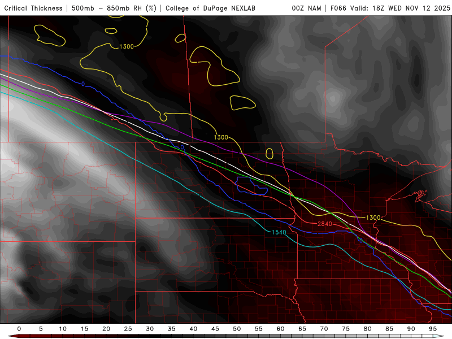
Task: Click the yellow "1300" label beside the 2840 label
Action: [x=373, y=218]
